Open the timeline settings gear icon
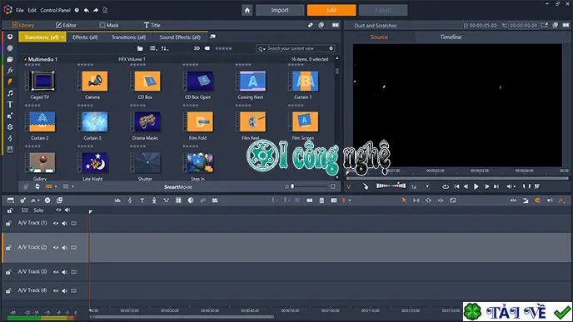The height and width of the screenshot is (322, 573). [22, 201]
